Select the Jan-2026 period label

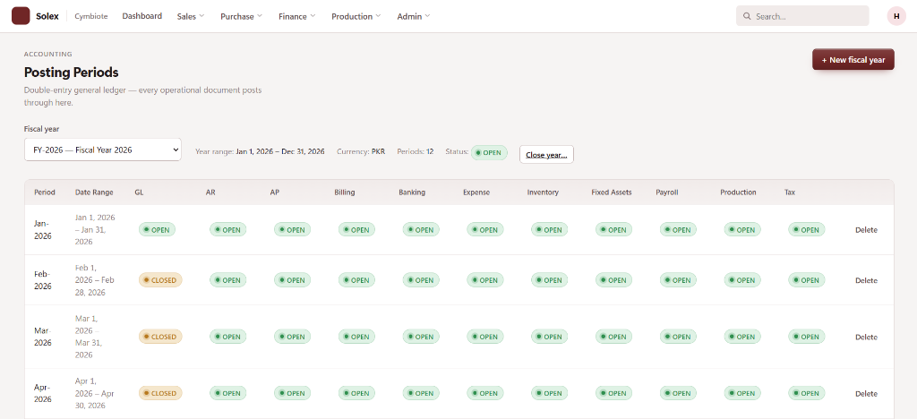click(43, 230)
